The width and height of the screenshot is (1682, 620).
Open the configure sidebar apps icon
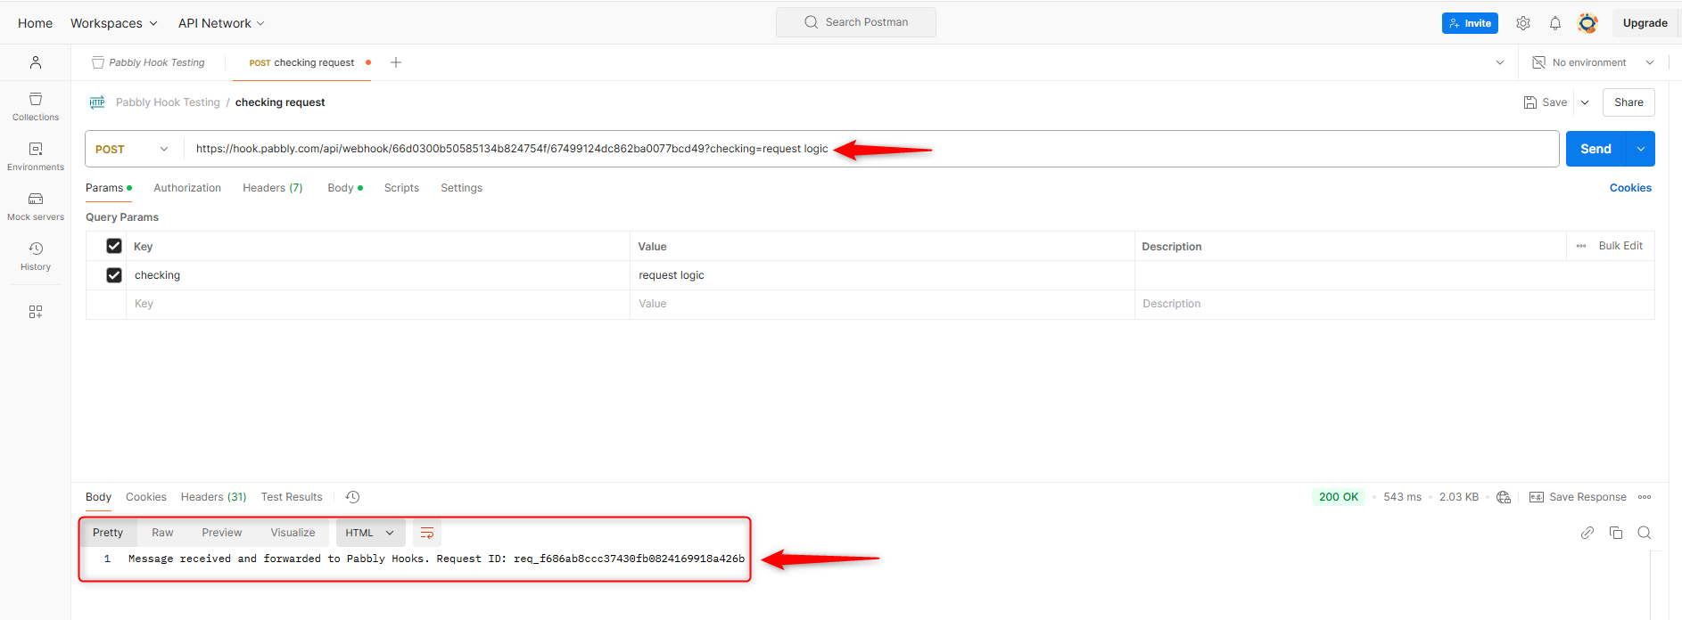(36, 312)
